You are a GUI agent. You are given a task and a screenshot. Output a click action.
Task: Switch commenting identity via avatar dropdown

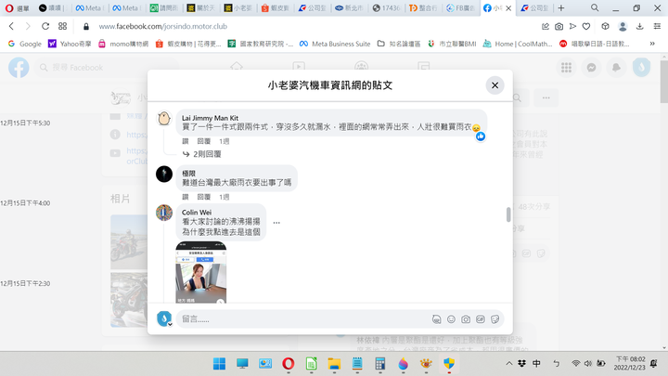coord(164,318)
